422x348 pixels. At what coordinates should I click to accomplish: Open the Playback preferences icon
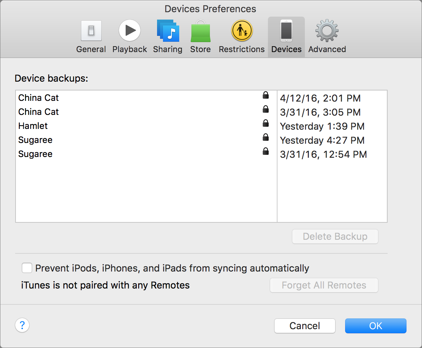[x=130, y=30]
